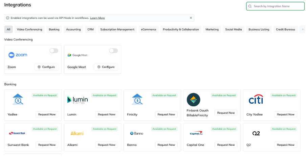
Task: Click the Zoom logo
Action: point(18,55)
